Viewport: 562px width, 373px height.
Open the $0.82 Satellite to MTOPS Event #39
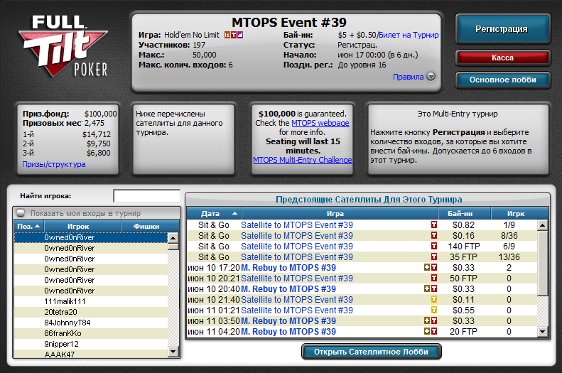(x=297, y=225)
